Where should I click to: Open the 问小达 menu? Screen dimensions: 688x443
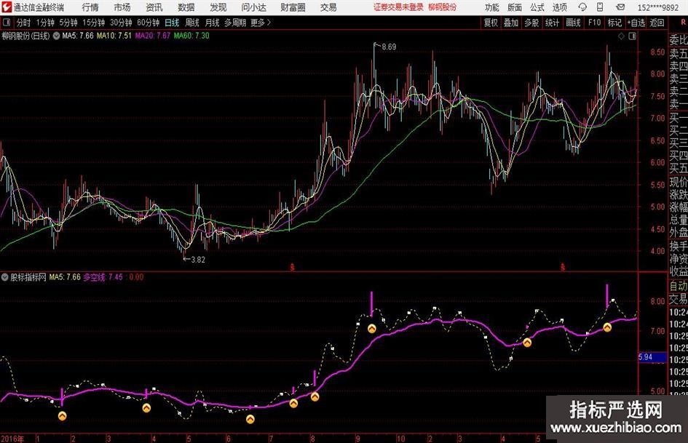point(253,7)
